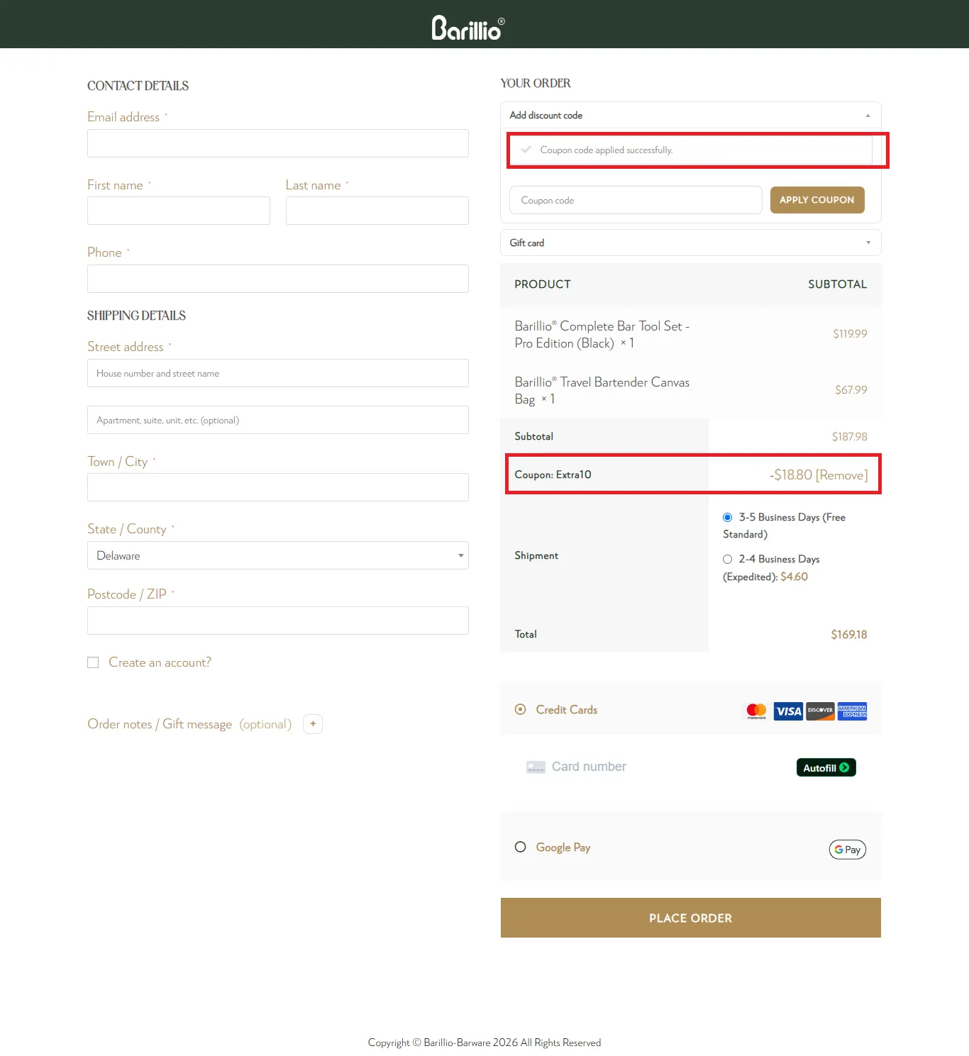The height and width of the screenshot is (1056, 969).
Task: Click the copyright text in the footer
Action: tap(484, 1043)
